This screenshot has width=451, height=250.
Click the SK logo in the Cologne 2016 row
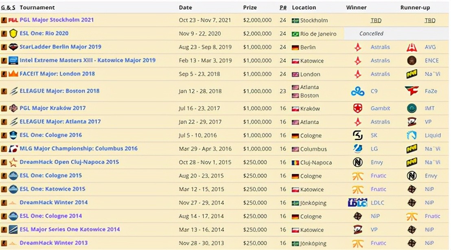(x=357, y=135)
